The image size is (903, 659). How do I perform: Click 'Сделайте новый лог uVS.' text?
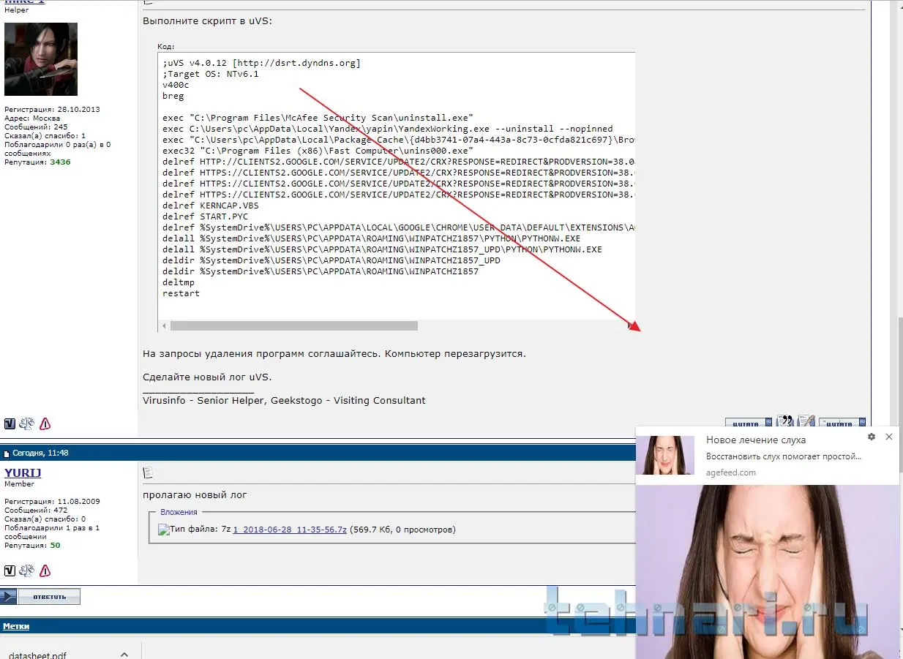point(207,377)
